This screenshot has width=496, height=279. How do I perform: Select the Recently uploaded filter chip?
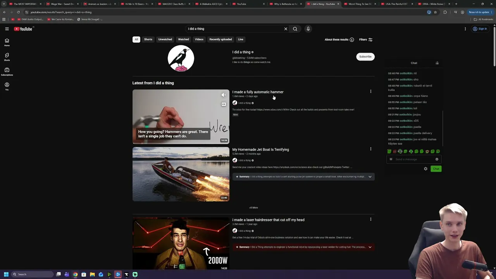[220, 39]
